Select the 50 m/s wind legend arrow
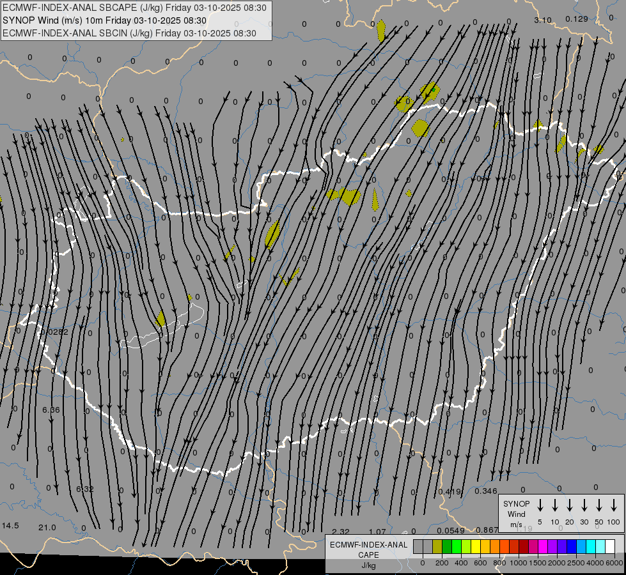Image resolution: width=626 pixels, height=575 pixels. point(599,505)
